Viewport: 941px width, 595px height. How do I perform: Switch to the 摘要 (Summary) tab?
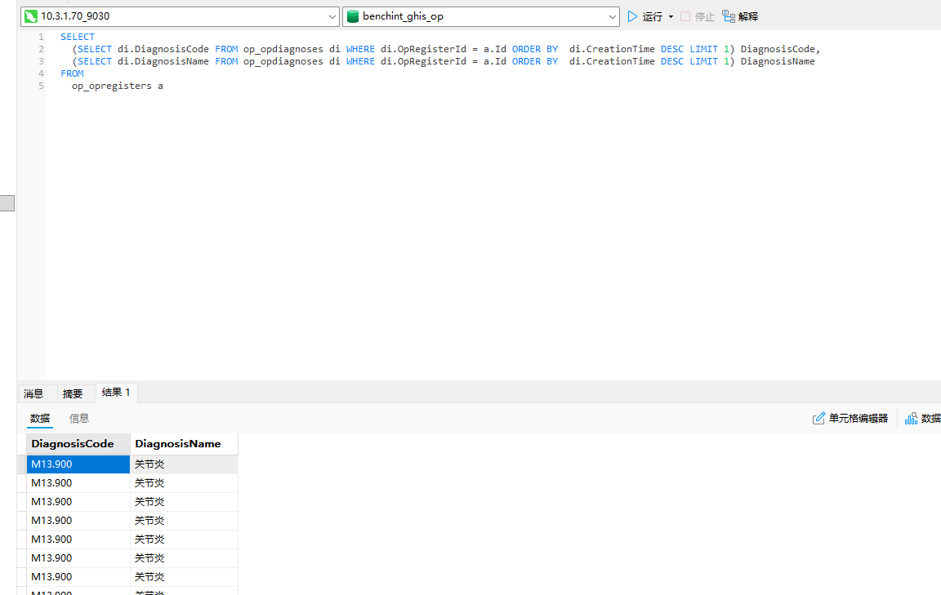click(73, 393)
